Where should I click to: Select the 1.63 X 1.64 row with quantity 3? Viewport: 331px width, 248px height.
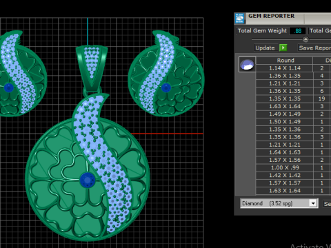tap(293, 106)
